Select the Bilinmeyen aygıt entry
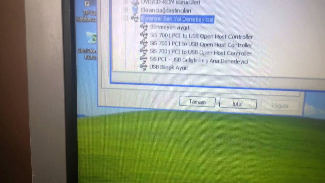 [x=170, y=27]
